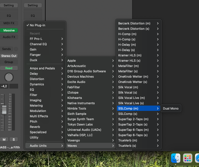Click the Sends slot
This screenshot has height=167, width=199.
pos(6,49)
